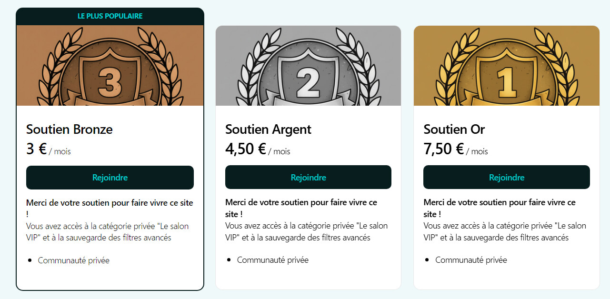Click the gold number 1 medal image
The width and height of the screenshot is (610, 299).
(x=506, y=66)
